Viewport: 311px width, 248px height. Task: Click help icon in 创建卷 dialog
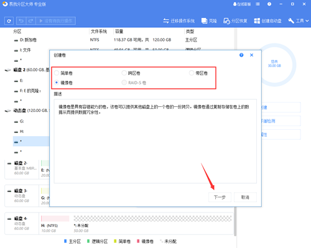[x=241, y=55]
